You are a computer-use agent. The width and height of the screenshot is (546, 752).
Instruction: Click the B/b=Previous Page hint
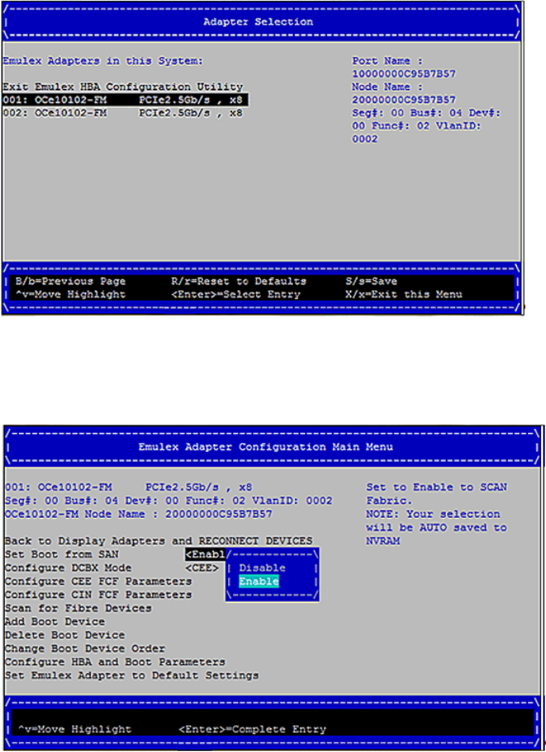[x=71, y=281]
